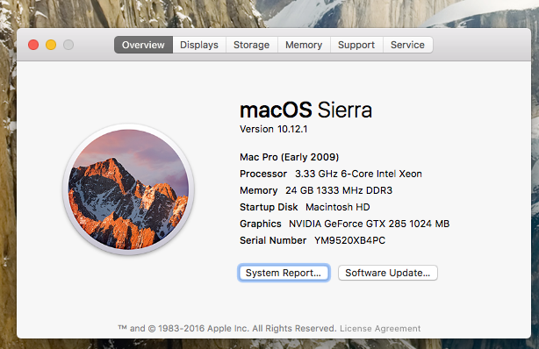Screen dimensions: 539x349
Task: Click the Version 10.12.1 text
Action: point(274,129)
